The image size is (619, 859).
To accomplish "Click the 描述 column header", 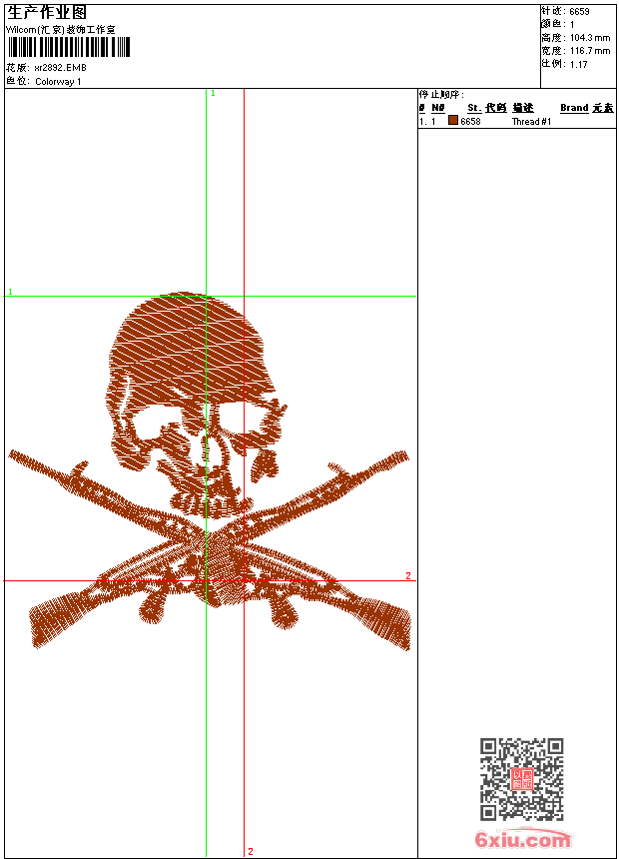I will click(x=523, y=108).
